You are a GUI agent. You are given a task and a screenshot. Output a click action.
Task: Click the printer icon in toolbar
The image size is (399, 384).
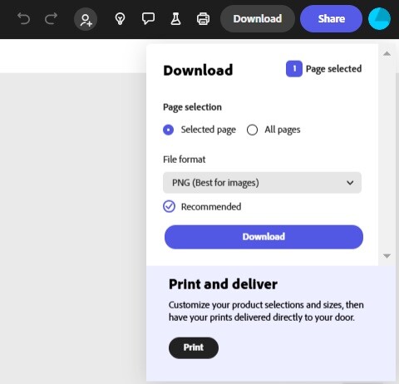pos(203,19)
